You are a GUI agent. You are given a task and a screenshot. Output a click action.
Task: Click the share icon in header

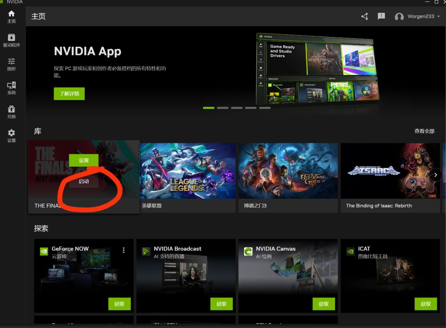364,16
